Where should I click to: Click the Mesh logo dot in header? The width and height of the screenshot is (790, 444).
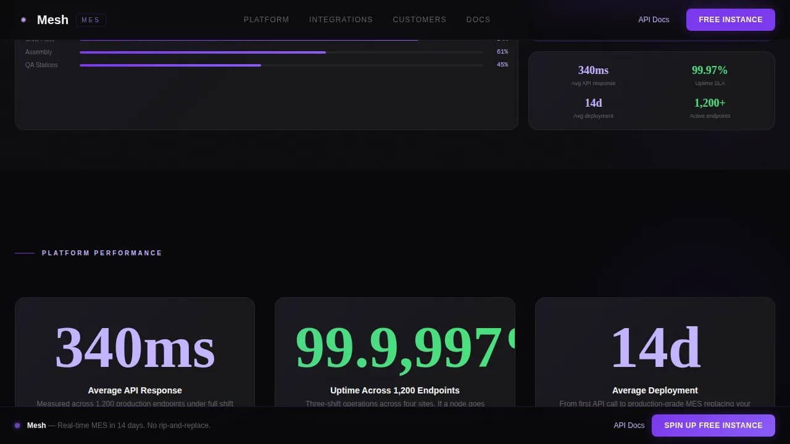[23, 20]
